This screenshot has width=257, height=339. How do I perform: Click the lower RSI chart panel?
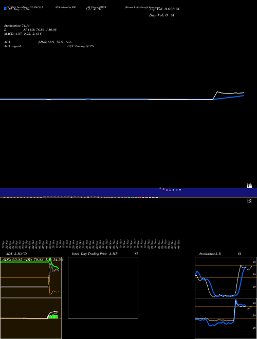coord(226,318)
